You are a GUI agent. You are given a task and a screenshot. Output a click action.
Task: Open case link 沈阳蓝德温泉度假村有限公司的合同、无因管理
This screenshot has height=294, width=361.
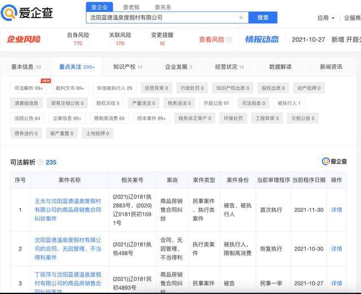(68, 249)
